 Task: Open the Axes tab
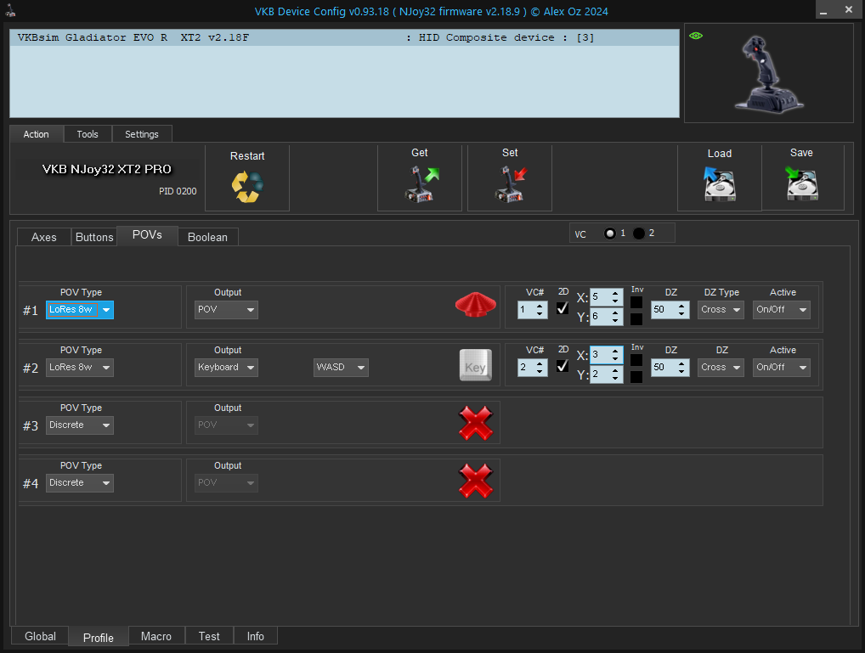(x=43, y=237)
